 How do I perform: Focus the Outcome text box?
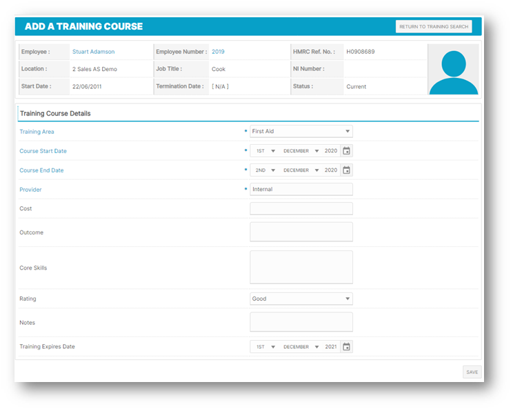[x=301, y=232]
